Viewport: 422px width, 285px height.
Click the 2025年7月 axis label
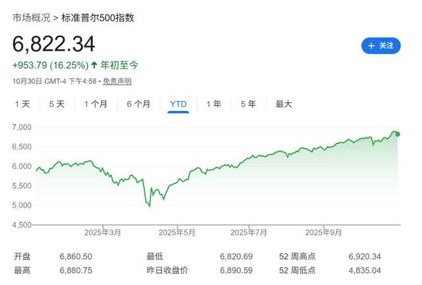point(249,232)
